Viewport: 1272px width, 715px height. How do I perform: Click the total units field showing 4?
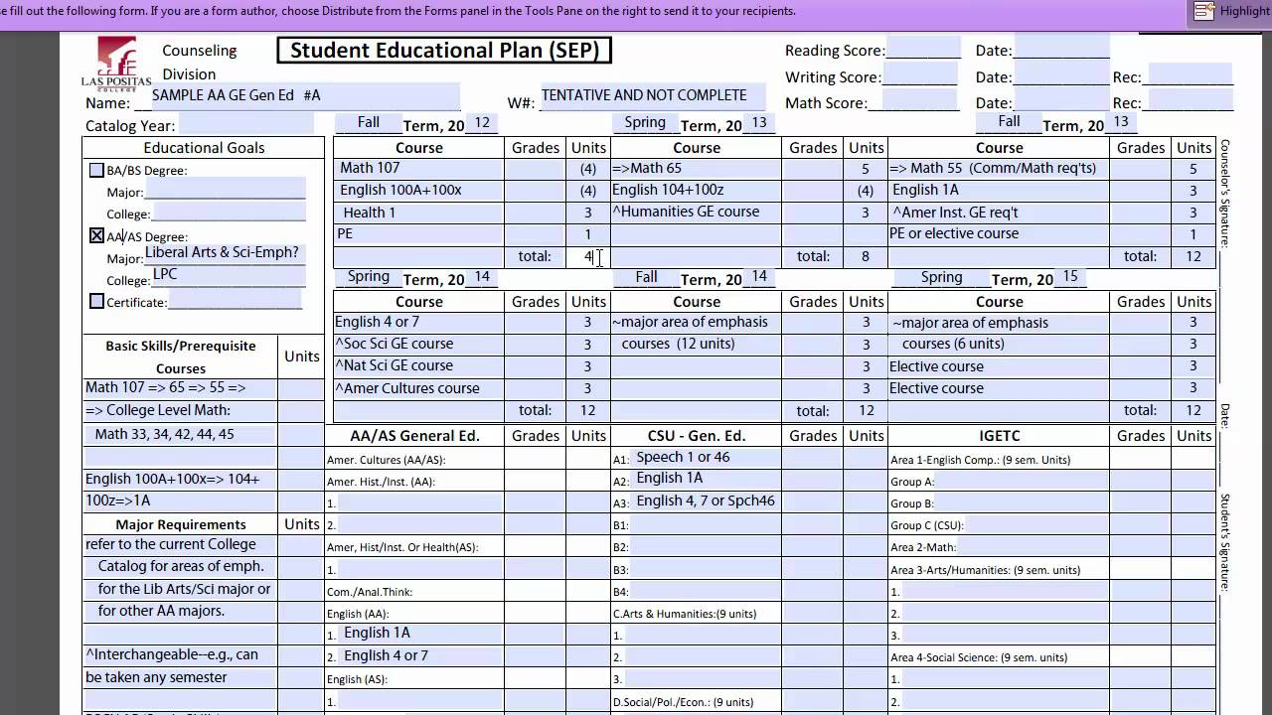point(588,256)
